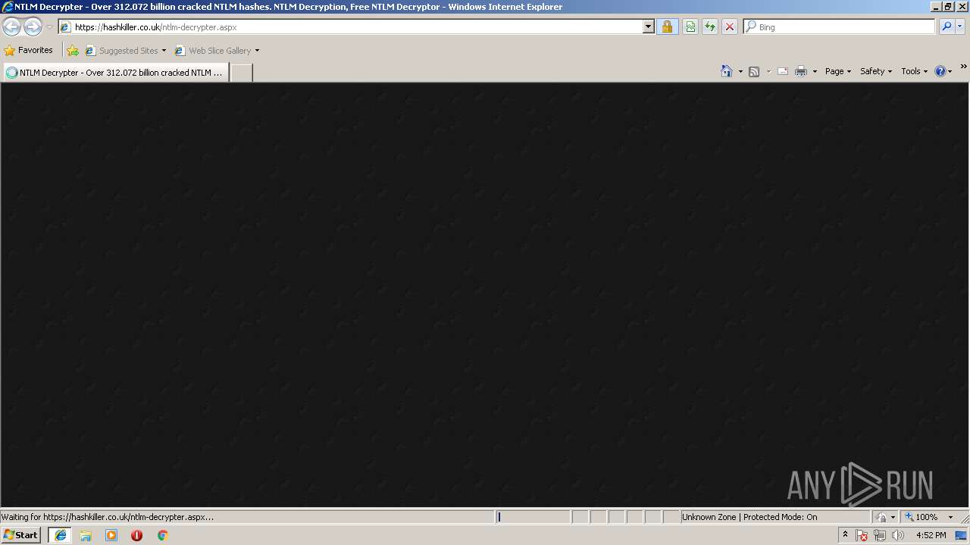The image size is (970, 545).
Task: Select the NTLM Decrypter tab
Action: point(116,73)
